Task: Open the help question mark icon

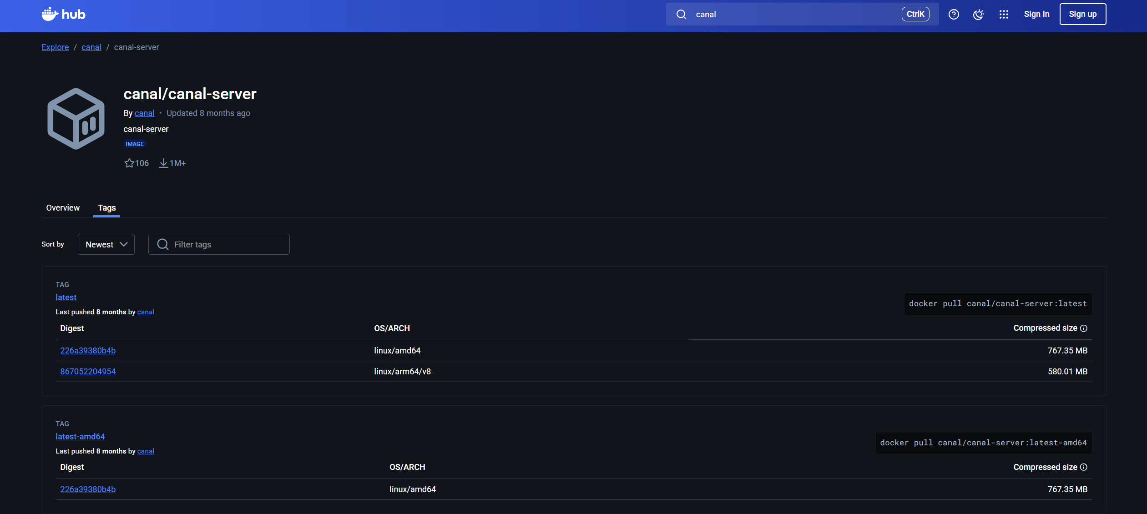Action: click(x=954, y=14)
